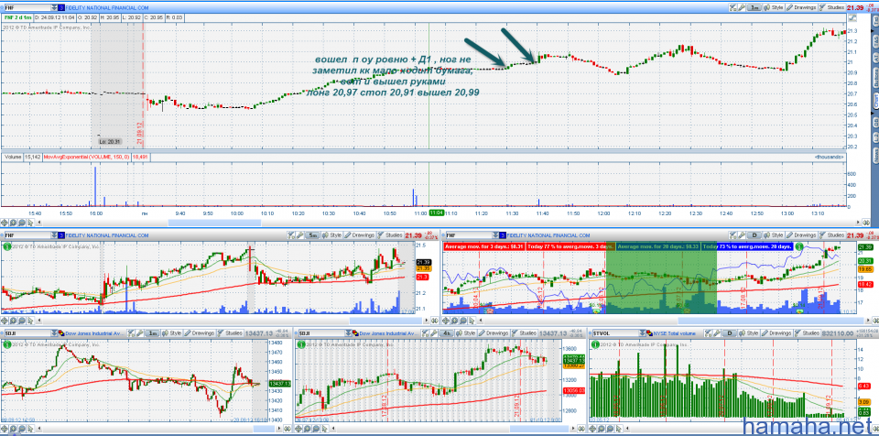Select the L2 side tab
This screenshot has width=879, height=436.
(874, 136)
